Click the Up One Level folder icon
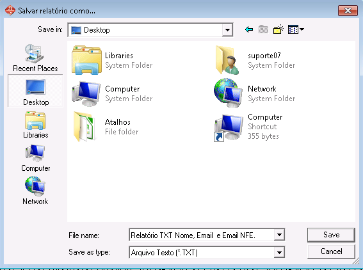363x270 pixels. (x=263, y=29)
